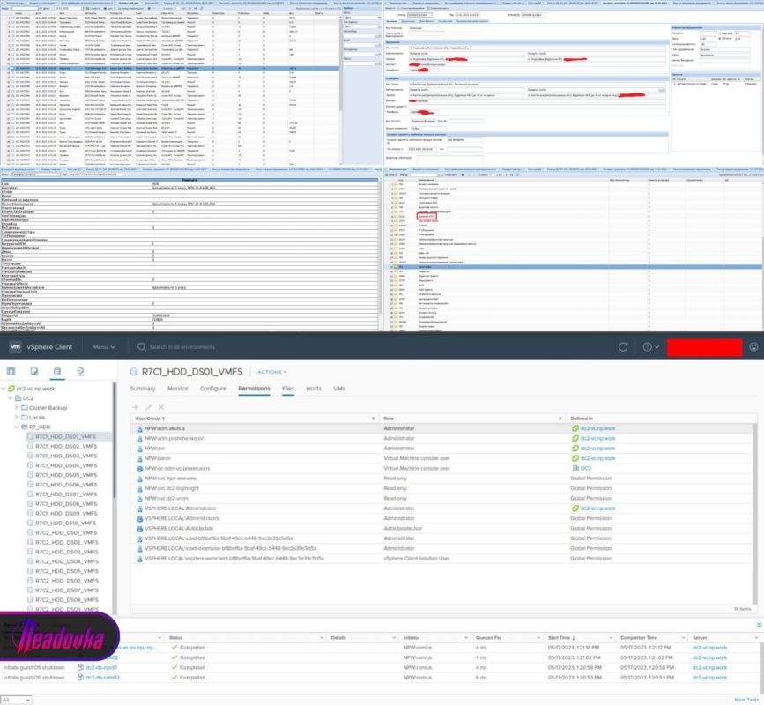Open the ACTIONS dropdown for datastore
Viewport: 764px width, 705px height.
(272, 372)
